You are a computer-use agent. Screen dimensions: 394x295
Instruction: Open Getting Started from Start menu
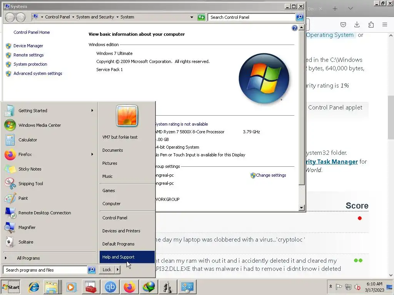tap(49, 111)
